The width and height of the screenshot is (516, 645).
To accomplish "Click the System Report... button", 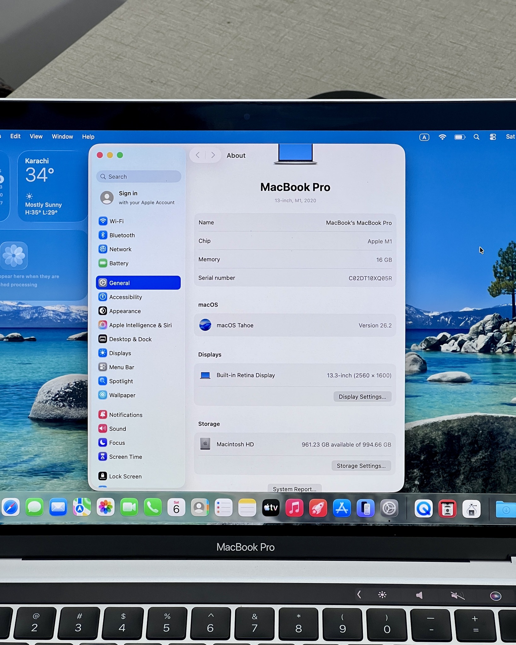I will (295, 489).
